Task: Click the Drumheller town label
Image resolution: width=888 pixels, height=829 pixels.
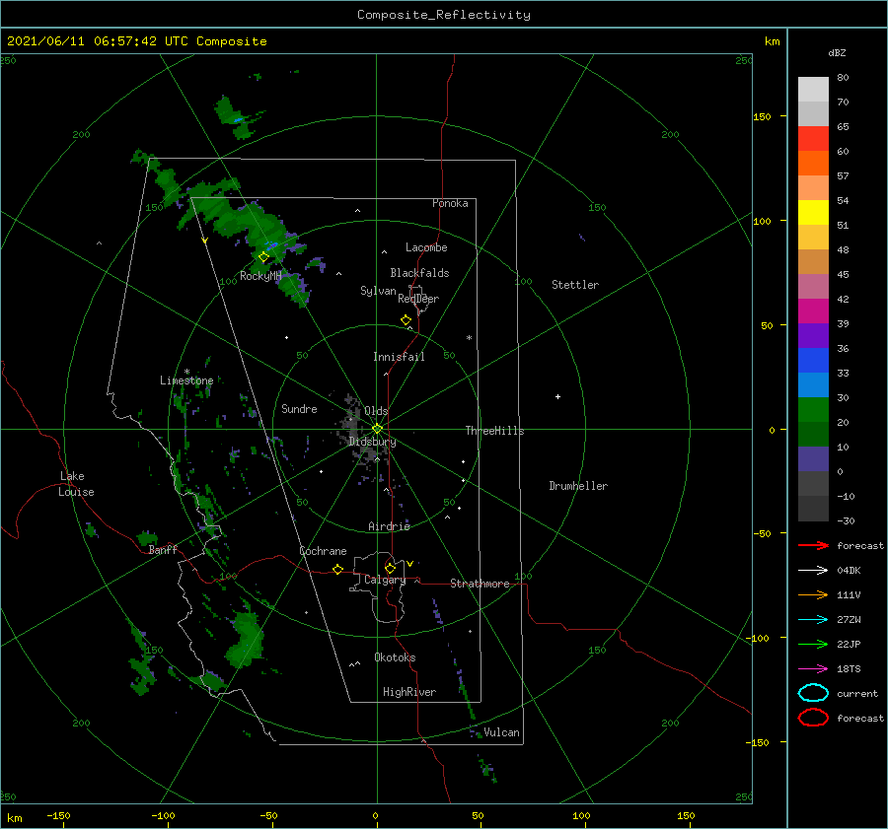Action: point(578,486)
